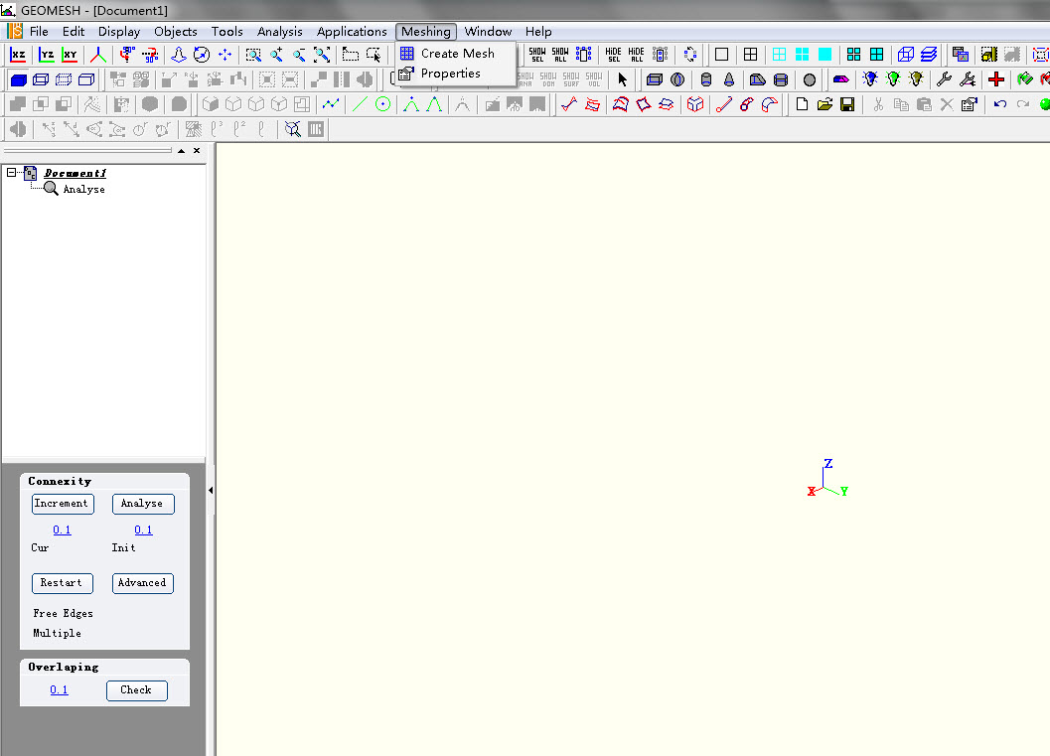
Task: Select the blue zigzag polyline tool
Action: tap(331, 104)
